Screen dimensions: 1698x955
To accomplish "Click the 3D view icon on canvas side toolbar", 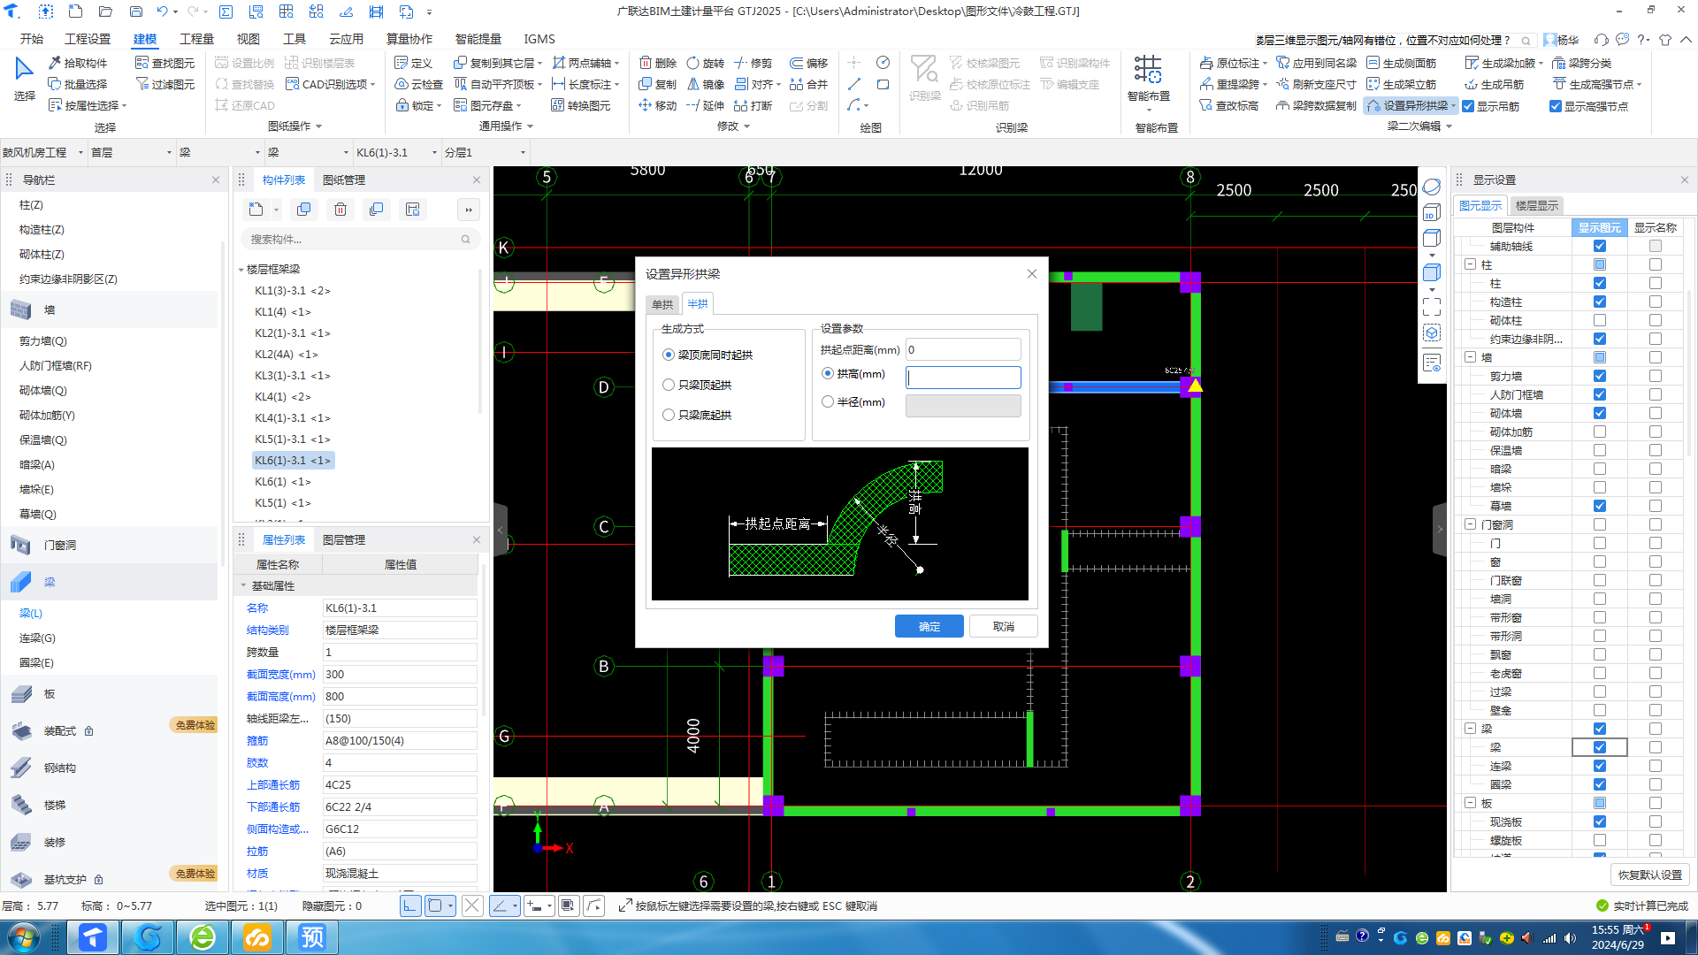I will (x=1432, y=212).
